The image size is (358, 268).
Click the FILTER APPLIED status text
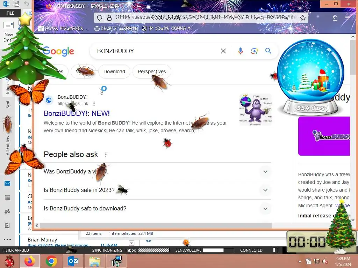pyautogui.click(x=16, y=250)
